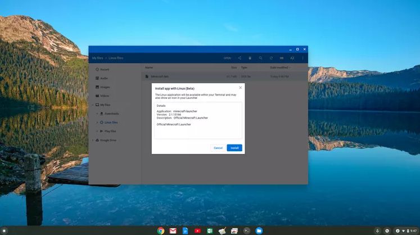Click the Cancel button in dialog
Viewport: 420px width, 235px height.
click(218, 148)
